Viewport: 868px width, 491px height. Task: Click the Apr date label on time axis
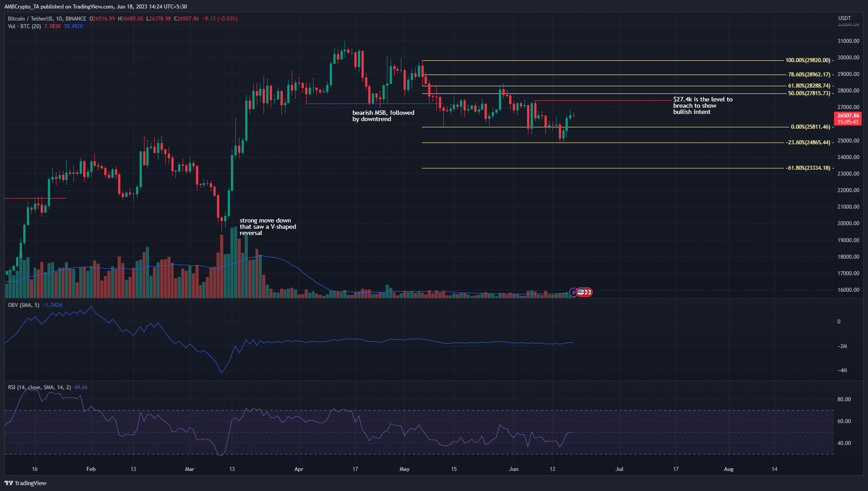coord(299,469)
